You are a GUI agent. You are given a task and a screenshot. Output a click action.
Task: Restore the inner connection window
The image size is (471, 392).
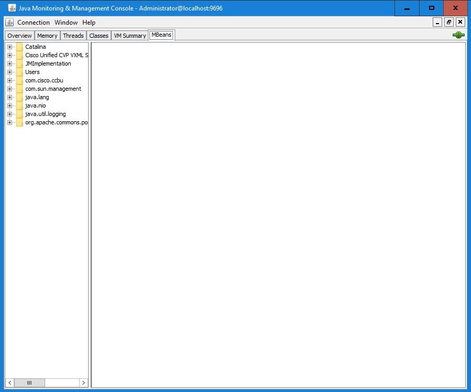449,22
